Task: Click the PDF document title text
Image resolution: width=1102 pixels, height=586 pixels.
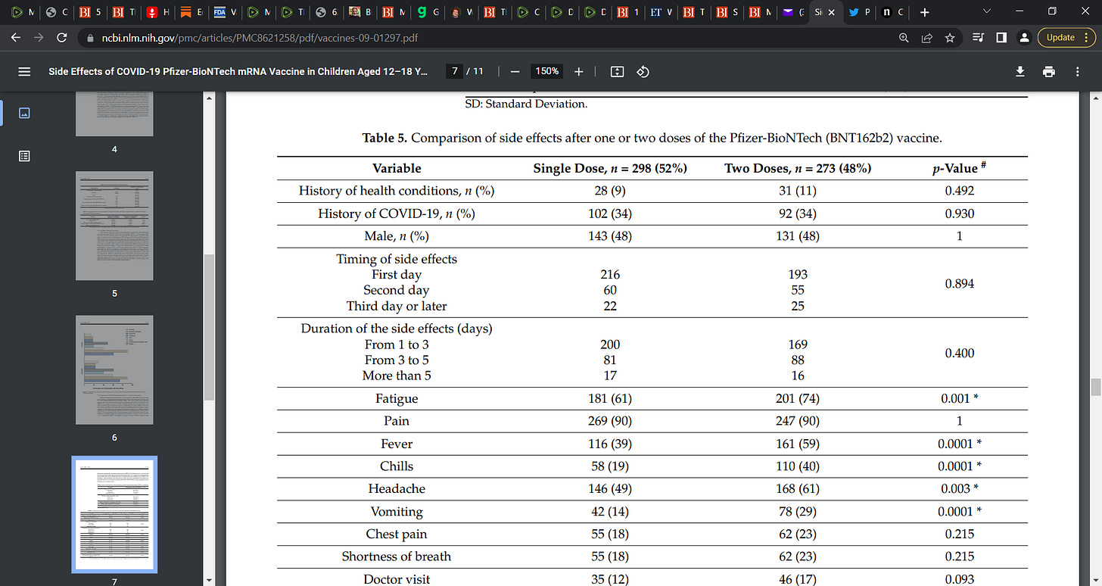Action: pos(238,71)
